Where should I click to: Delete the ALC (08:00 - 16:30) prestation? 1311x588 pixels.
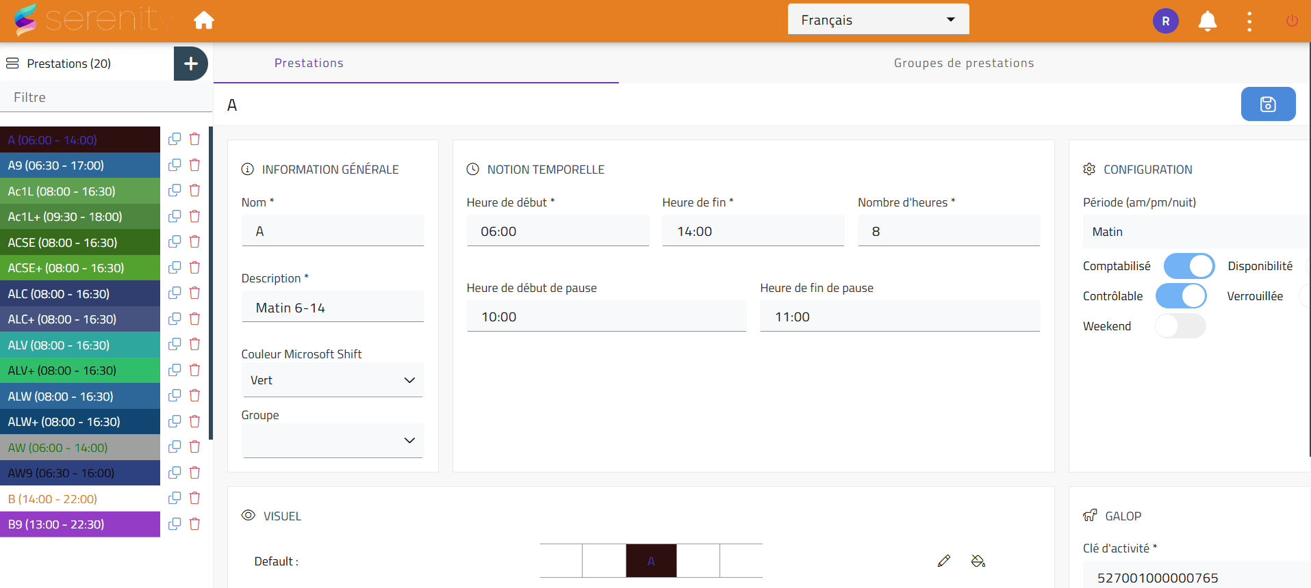click(x=194, y=293)
